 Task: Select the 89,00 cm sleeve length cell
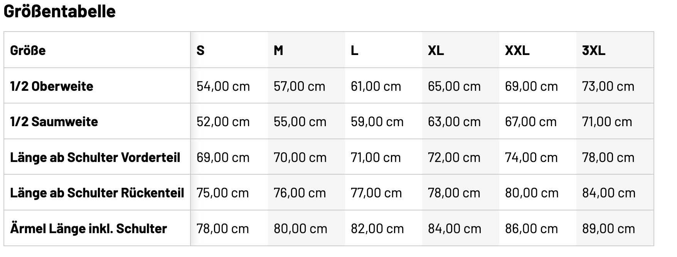pyautogui.click(x=608, y=229)
